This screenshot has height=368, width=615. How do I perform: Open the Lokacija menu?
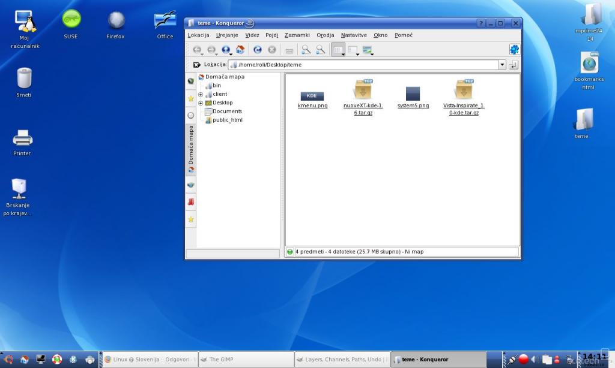[x=198, y=35]
